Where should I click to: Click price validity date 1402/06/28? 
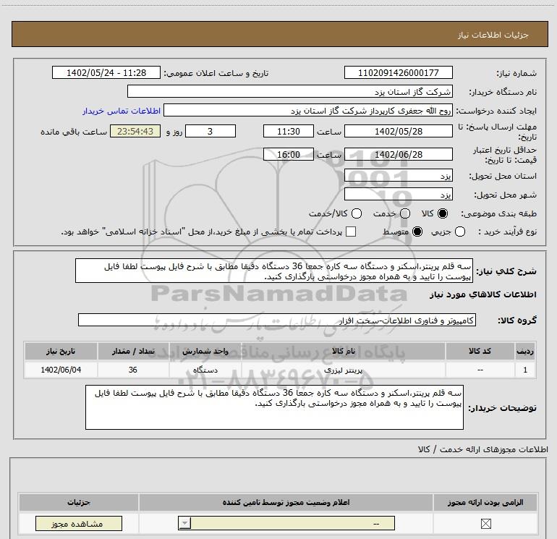tap(398, 154)
